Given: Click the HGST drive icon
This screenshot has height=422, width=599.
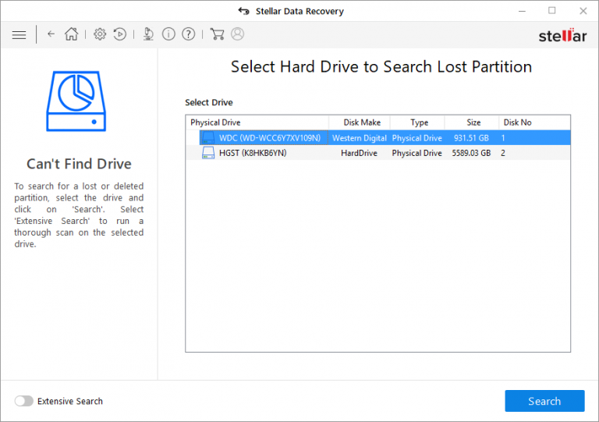Looking at the screenshot, I should click(208, 153).
